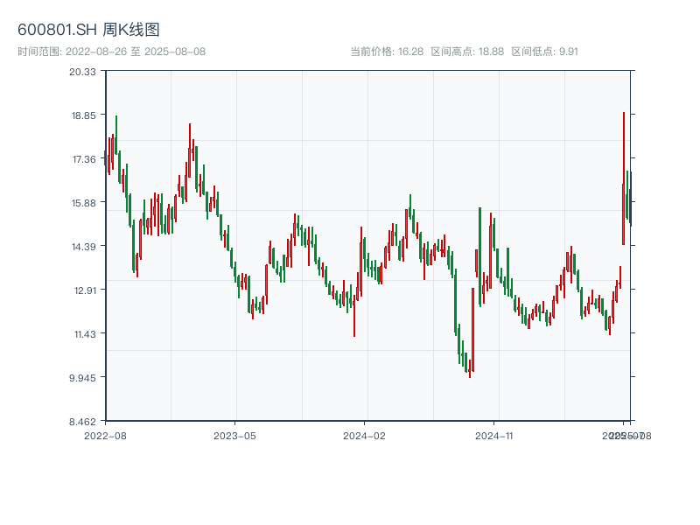The width and height of the screenshot is (700, 525).
Task: Click the y-axis label 18.85
Action: [83, 115]
